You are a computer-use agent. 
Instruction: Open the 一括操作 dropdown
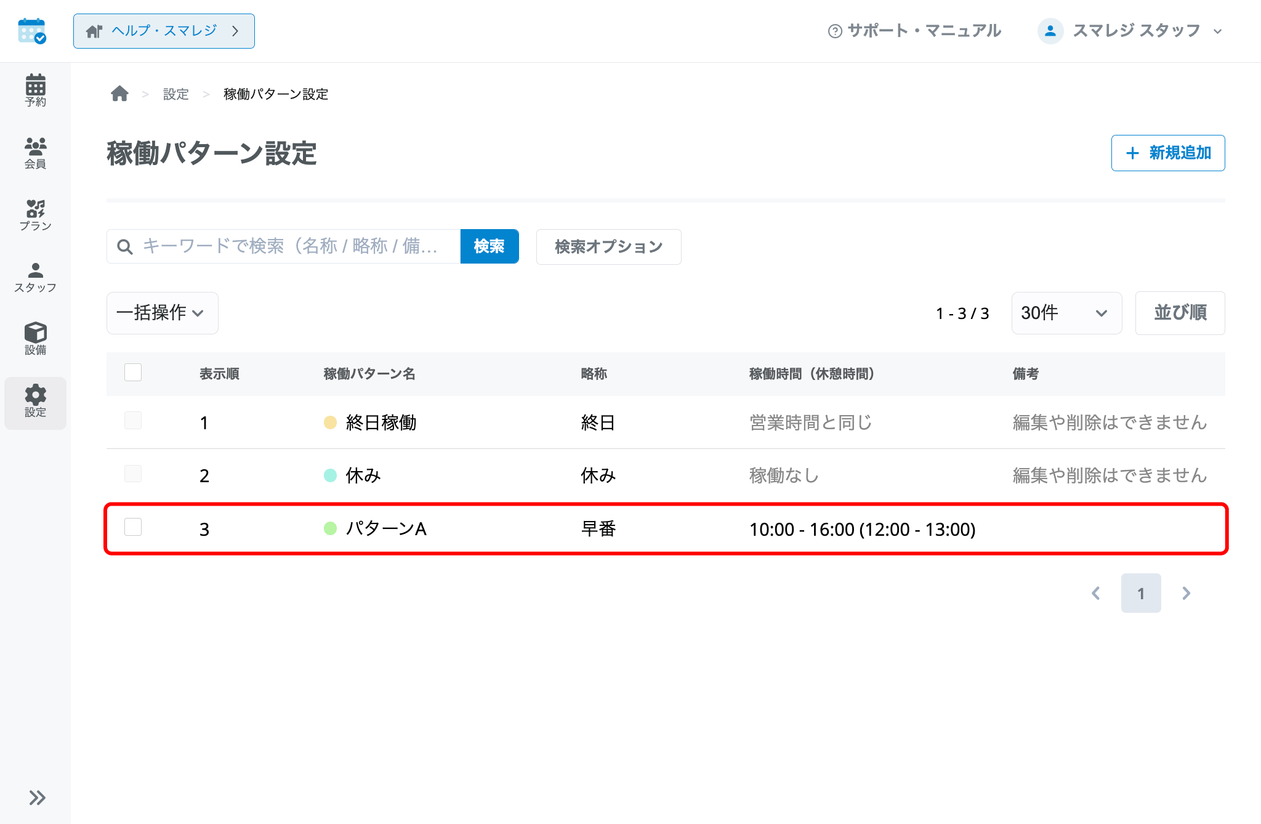pyautogui.click(x=162, y=313)
